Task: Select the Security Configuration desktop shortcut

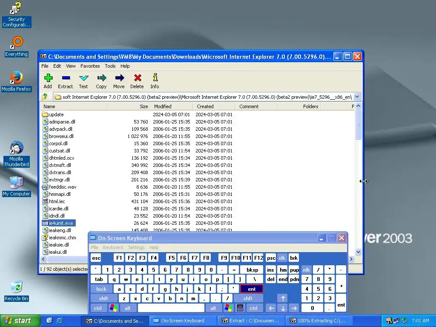Action: click(17, 14)
